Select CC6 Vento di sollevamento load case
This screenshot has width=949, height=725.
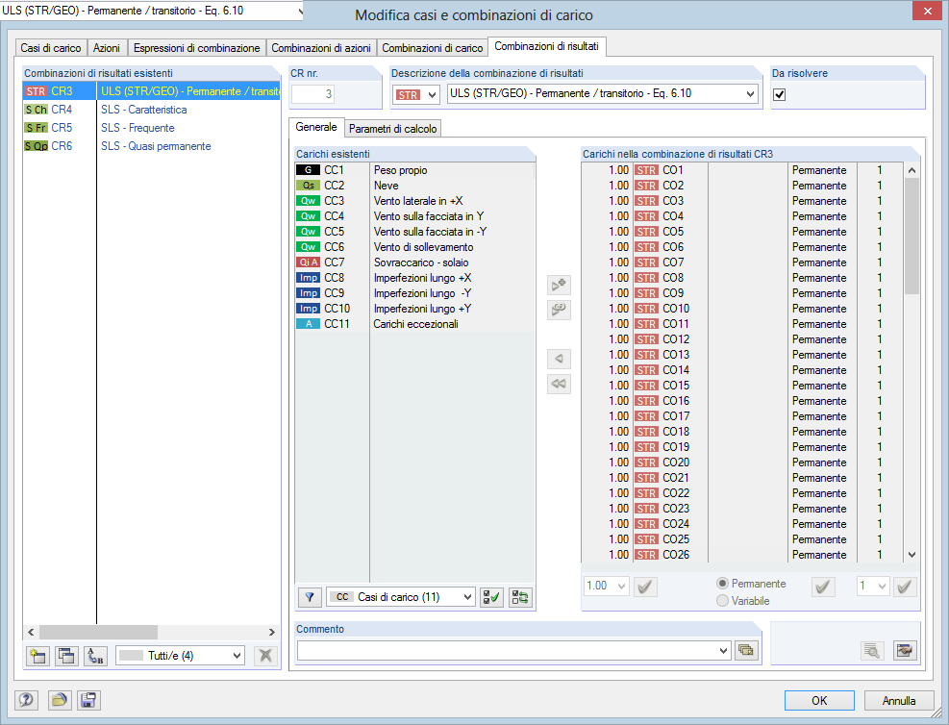click(x=414, y=247)
